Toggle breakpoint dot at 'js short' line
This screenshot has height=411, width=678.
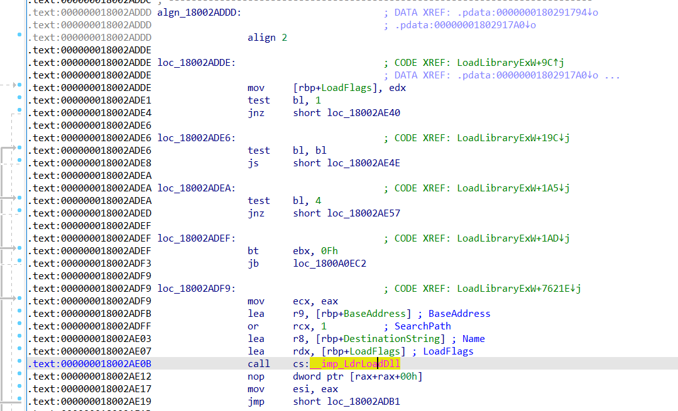pos(19,160)
